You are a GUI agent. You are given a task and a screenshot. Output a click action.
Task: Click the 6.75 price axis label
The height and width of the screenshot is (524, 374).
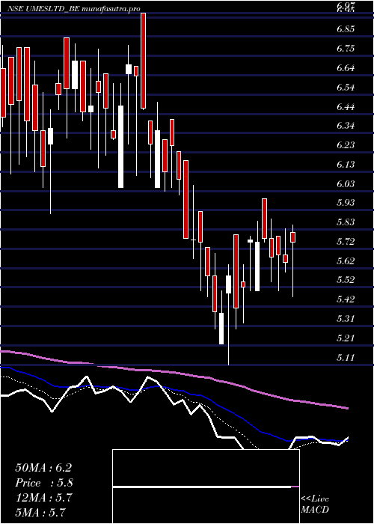pos(346,49)
